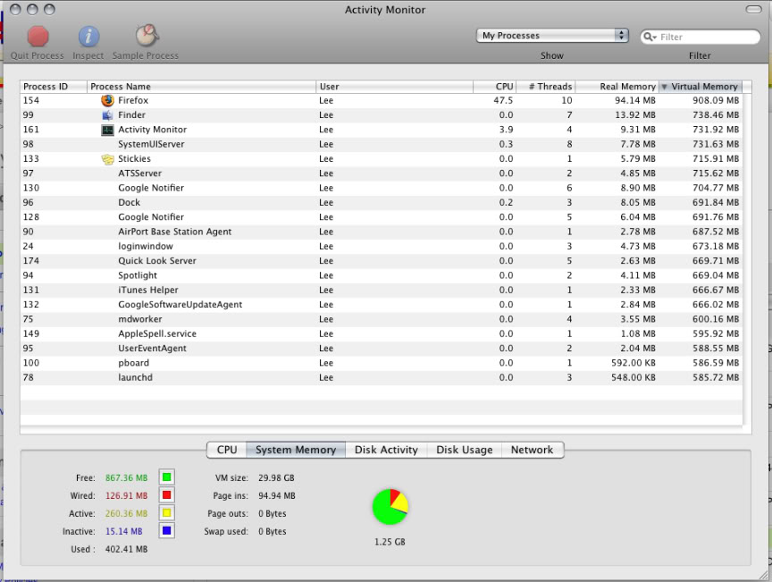Image resolution: width=772 pixels, height=582 pixels.
Task: Sort by Real Memory column header
Action: pos(617,87)
